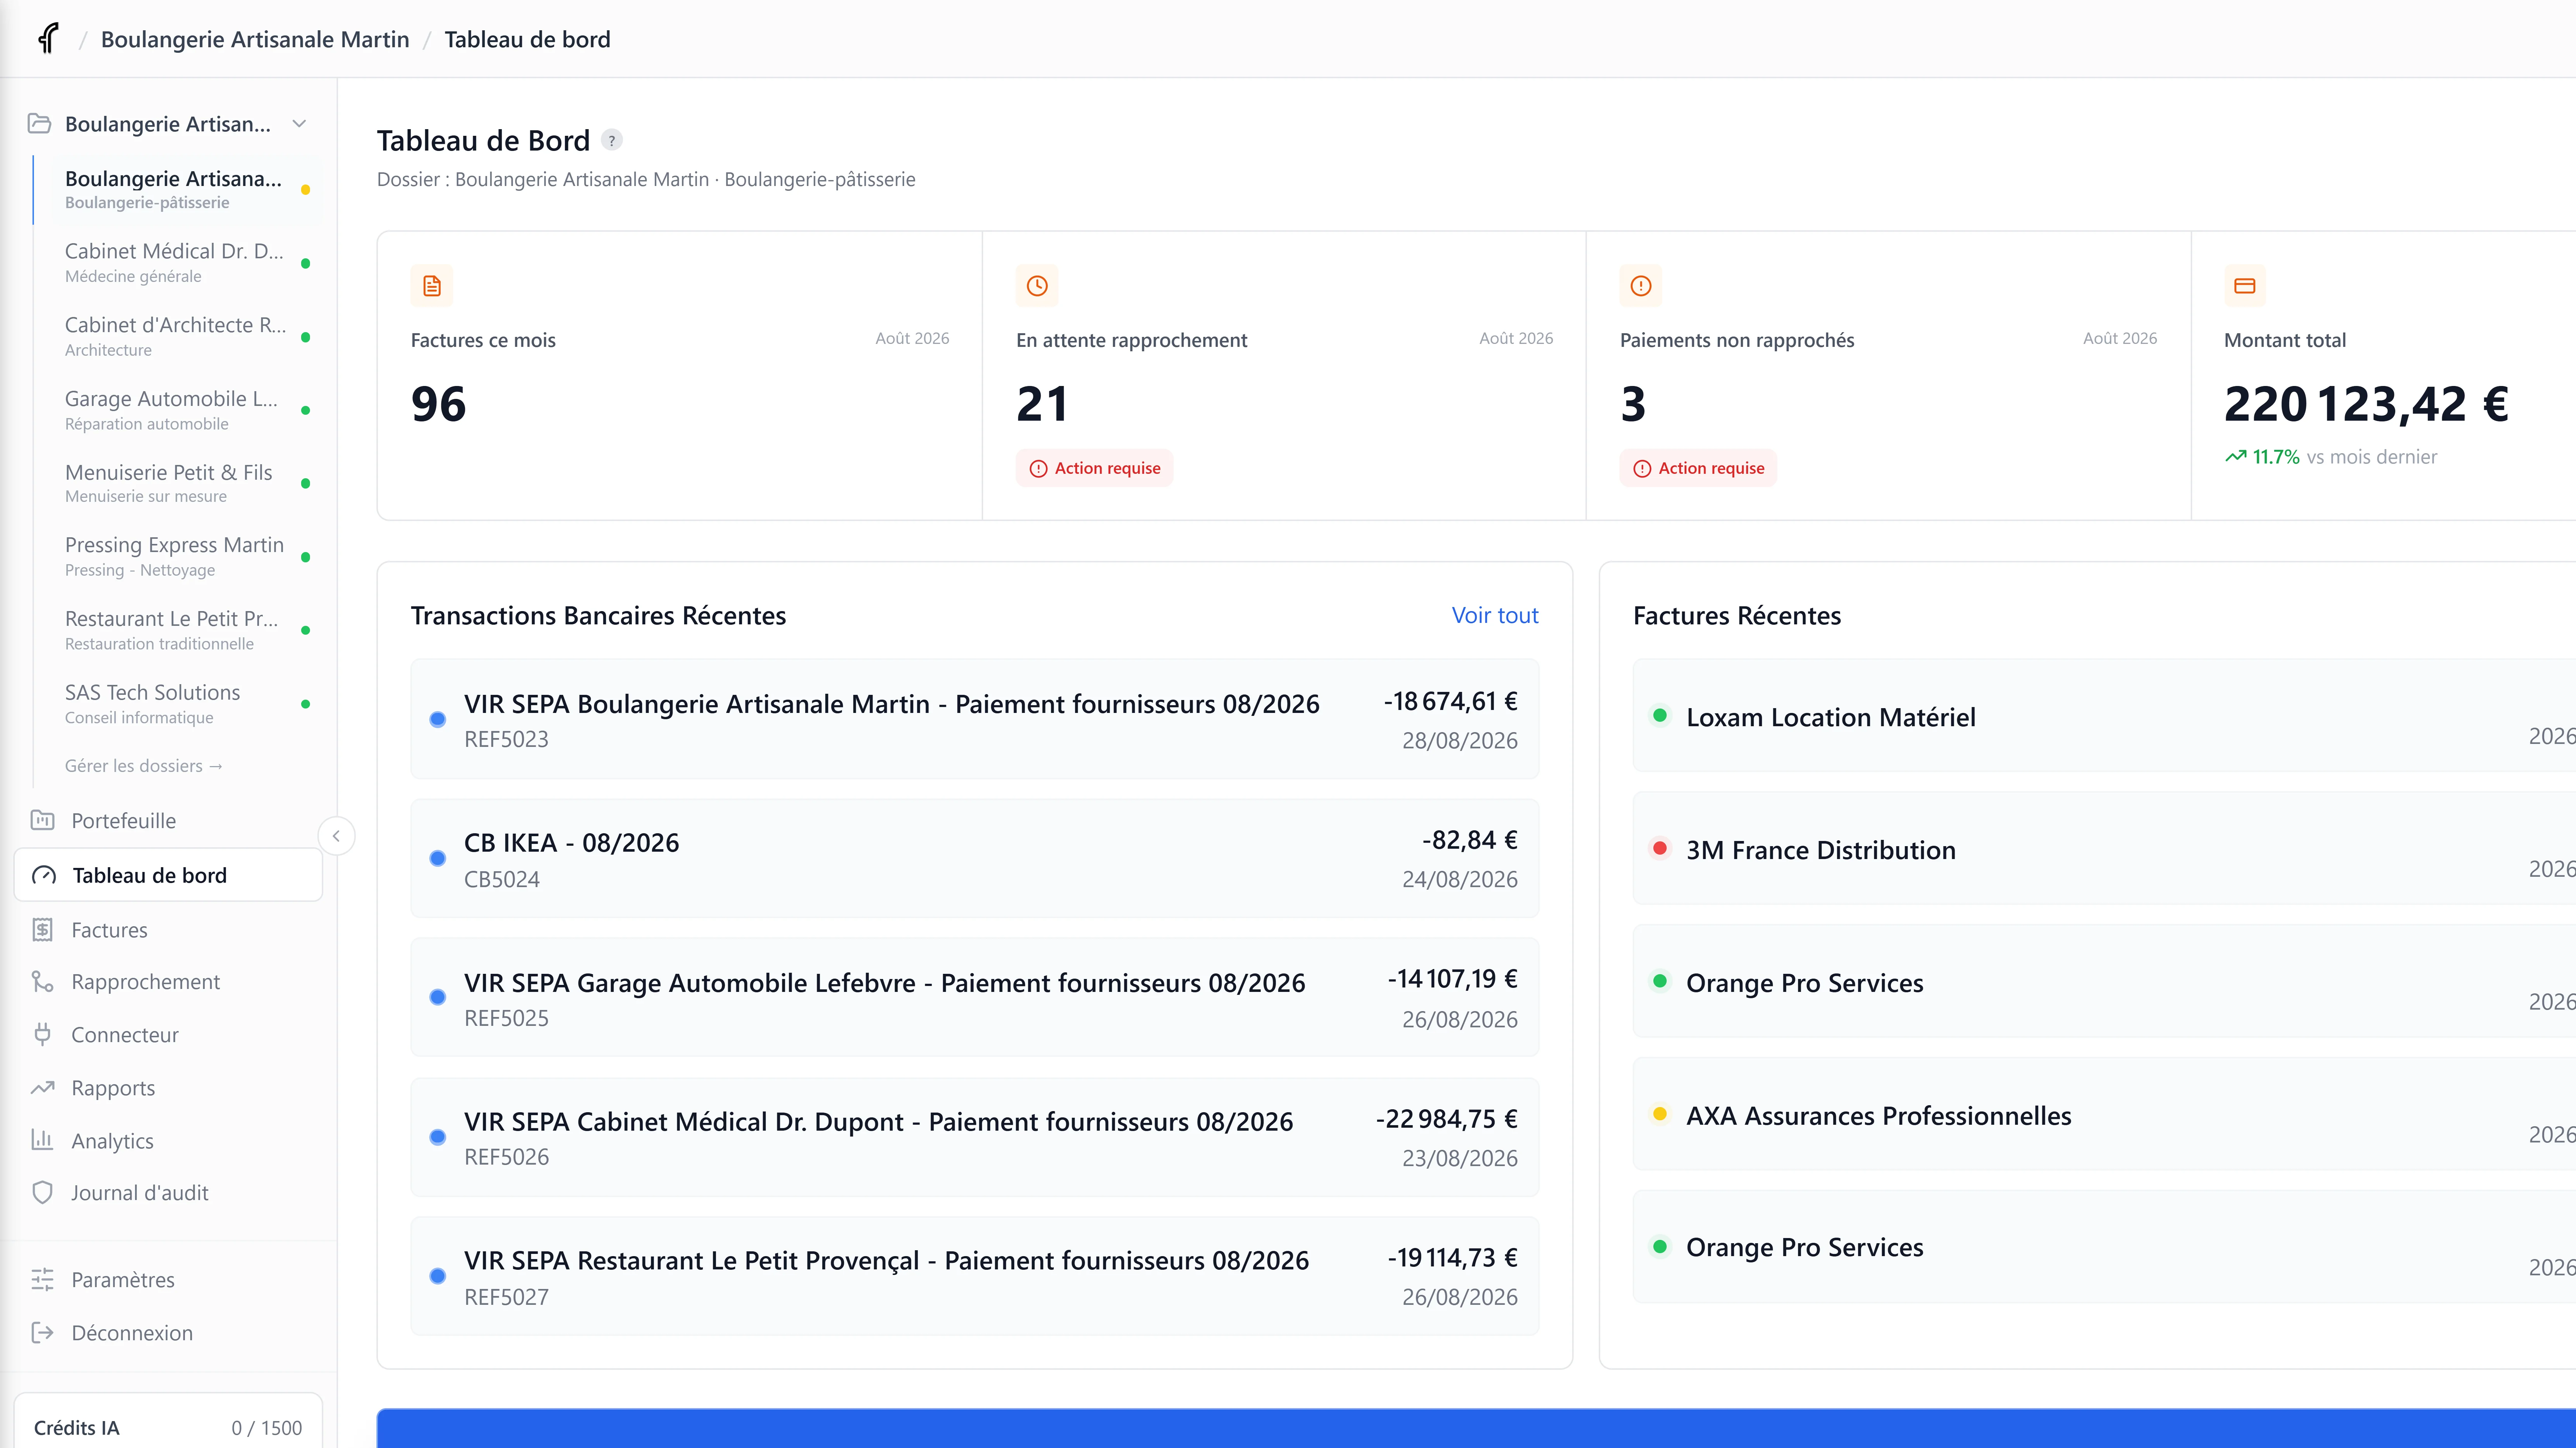Open the VIR SEPA Cabinet Médical Dr. Dupont transaction

point(975,1137)
